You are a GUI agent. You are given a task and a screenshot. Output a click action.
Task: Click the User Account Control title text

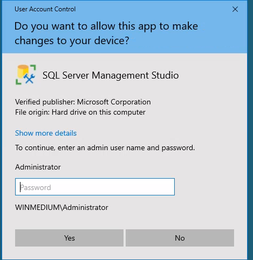click(x=45, y=9)
